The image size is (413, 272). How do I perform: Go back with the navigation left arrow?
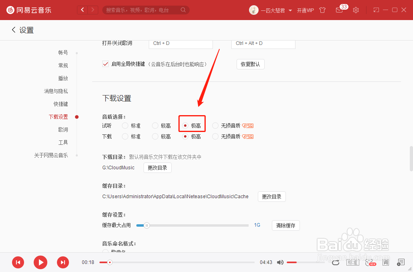point(83,10)
